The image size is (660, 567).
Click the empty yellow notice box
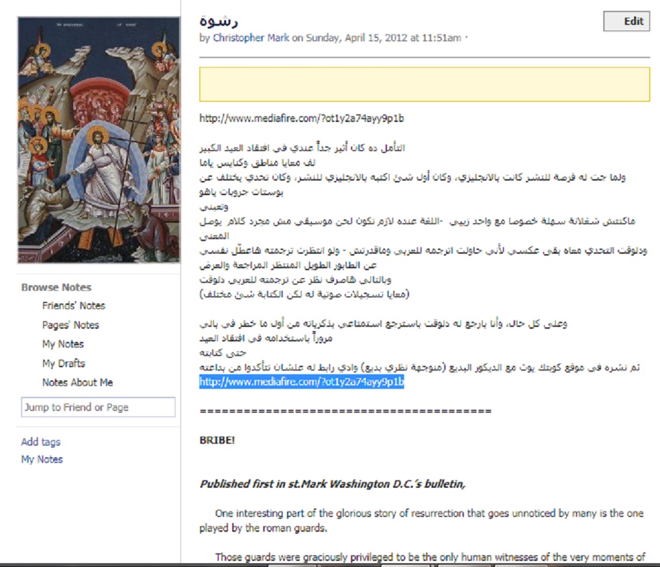[x=425, y=84]
